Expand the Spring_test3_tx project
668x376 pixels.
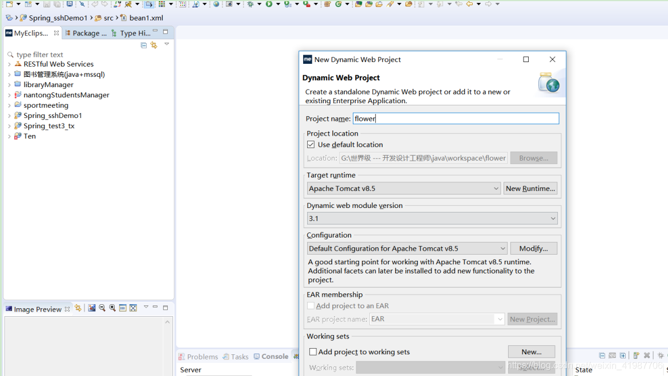(9, 126)
